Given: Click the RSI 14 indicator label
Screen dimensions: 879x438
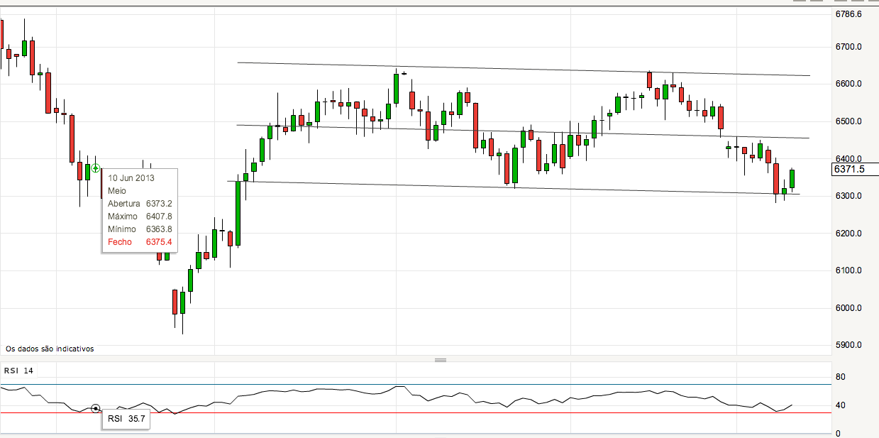Looking at the screenshot, I should tap(18, 371).
